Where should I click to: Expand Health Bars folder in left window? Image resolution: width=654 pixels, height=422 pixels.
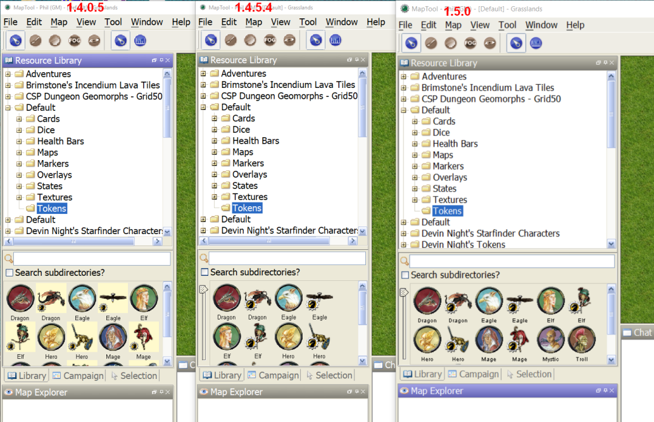point(19,141)
